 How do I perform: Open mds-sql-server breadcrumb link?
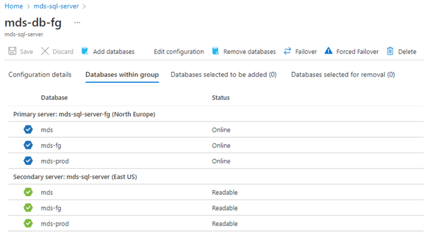coord(56,6)
